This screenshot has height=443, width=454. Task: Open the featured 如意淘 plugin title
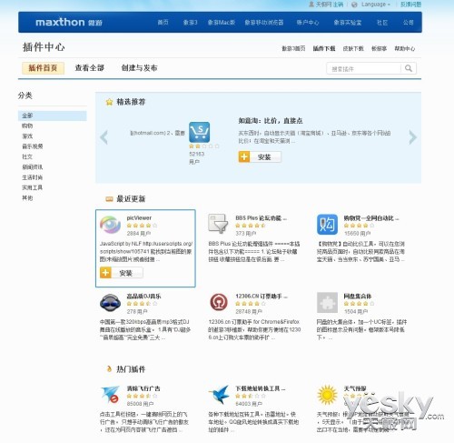click(x=271, y=121)
